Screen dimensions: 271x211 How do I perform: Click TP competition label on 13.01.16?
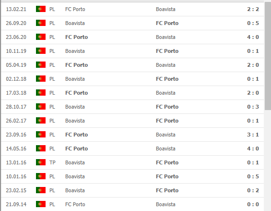coord(52,162)
